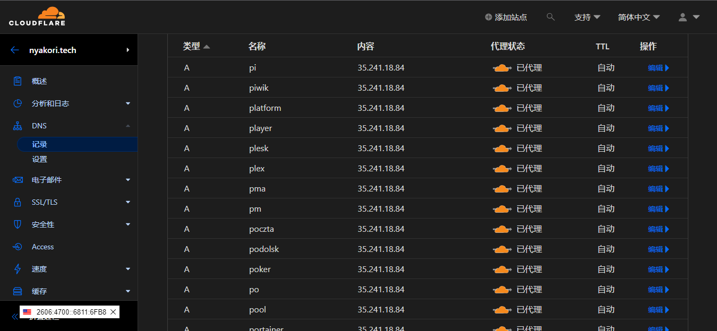Click the 概述 overview icon
Image resolution: width=717 pixels, height=331 pixels.
18,81
